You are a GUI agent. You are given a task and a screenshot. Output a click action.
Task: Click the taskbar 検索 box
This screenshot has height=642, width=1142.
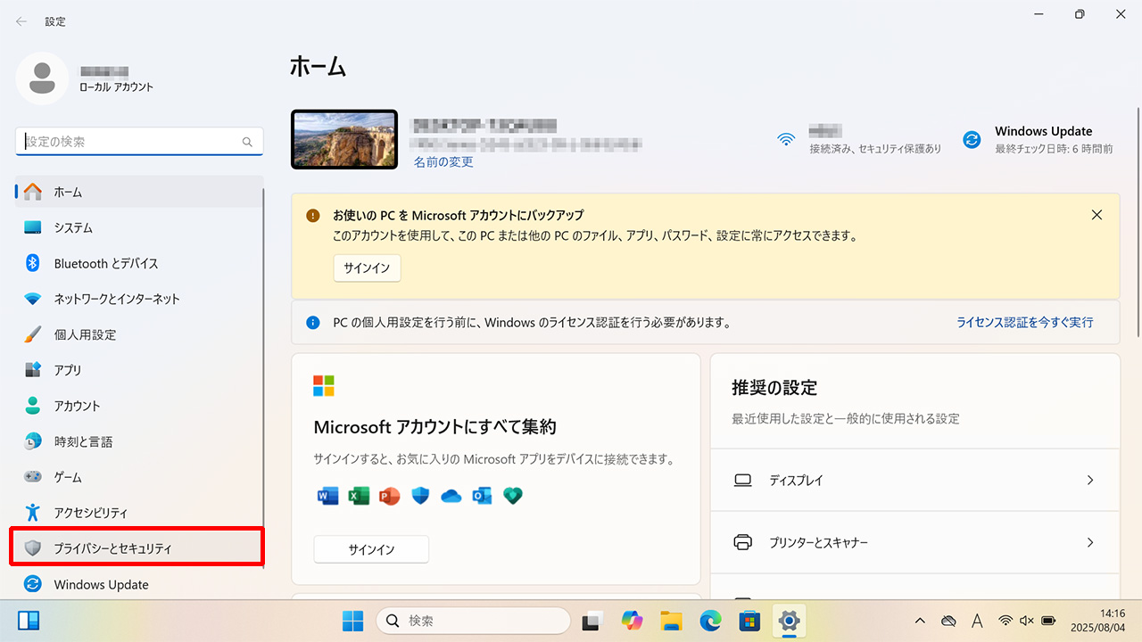pos(474,621)
